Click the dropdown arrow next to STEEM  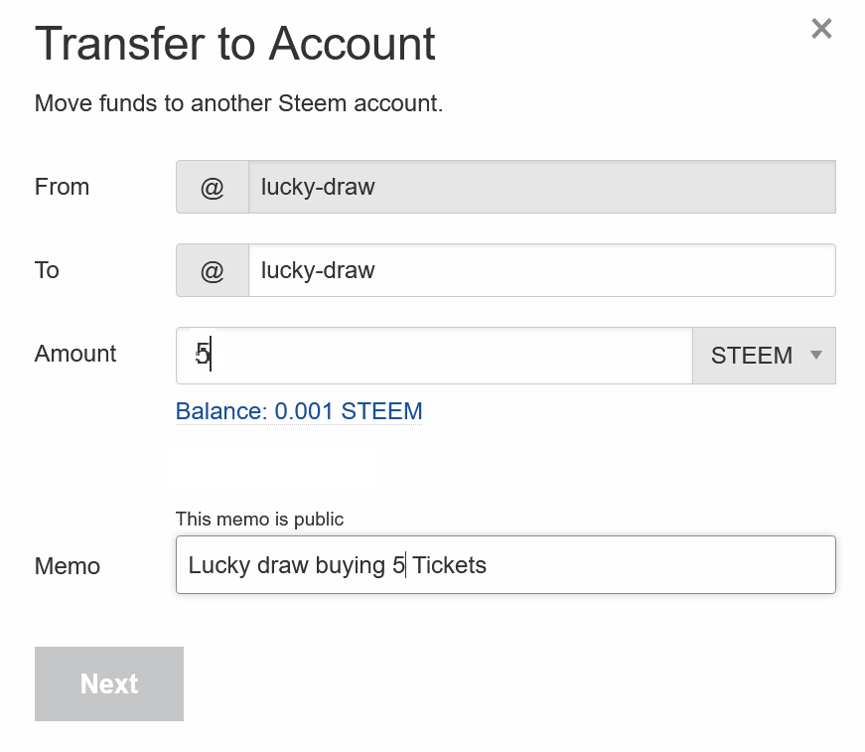pyautogui.click(x=816, y=355)
